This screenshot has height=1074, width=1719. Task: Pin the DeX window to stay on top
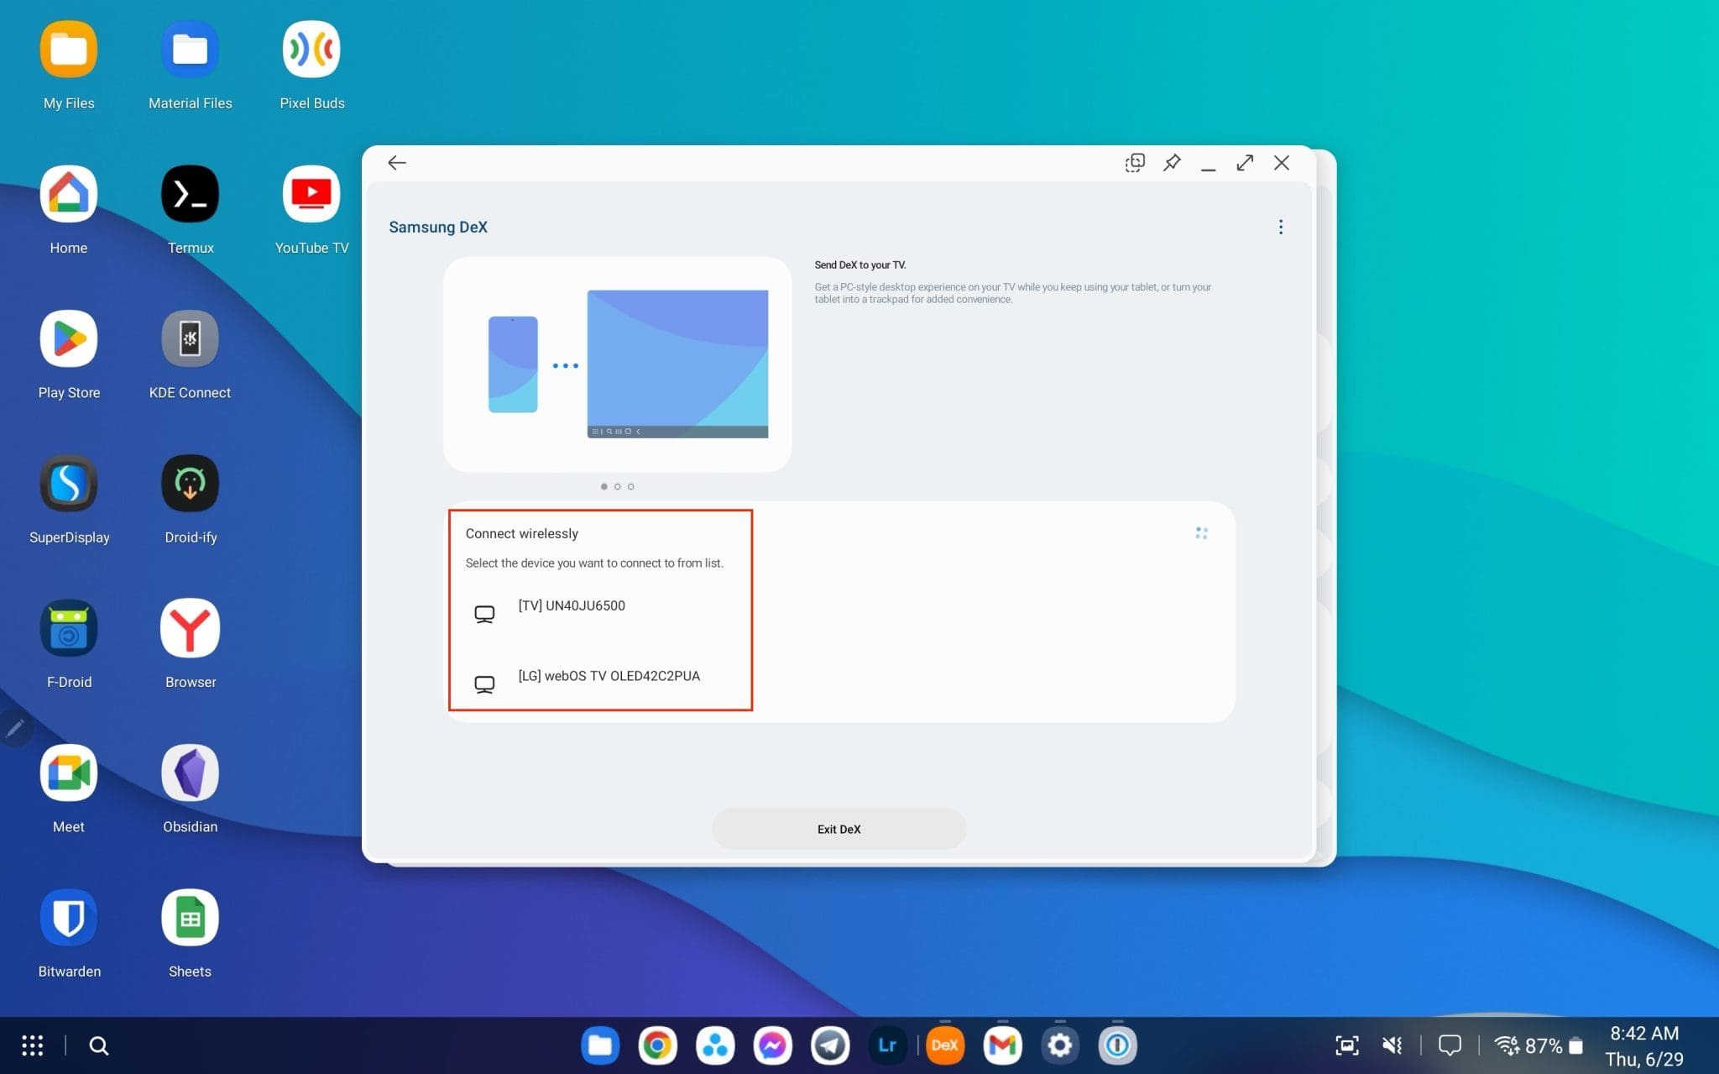tap(1172, 162)
